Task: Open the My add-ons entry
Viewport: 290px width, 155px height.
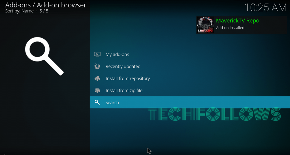Action: tap(190, 54)
